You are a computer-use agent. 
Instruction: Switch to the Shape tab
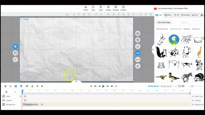click(x=168, y=15)
